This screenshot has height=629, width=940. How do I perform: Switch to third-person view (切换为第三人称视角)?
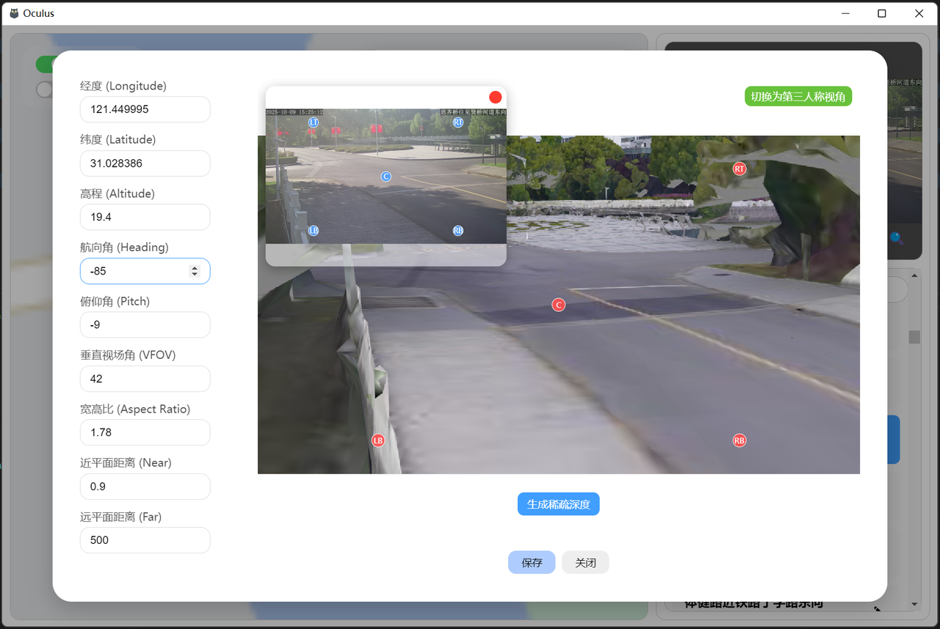pyautogui.click(x=798, y=96)
